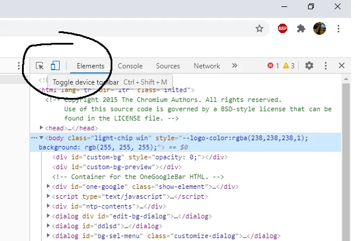Switch to the Elements tab
The width and height of the screenshot is (355, 241).
click(x=90, y=66)
